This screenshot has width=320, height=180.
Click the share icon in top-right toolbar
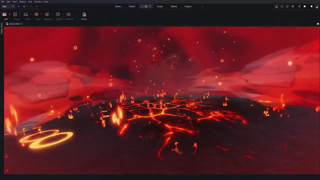pyautogui.click(x=293, y=7)
